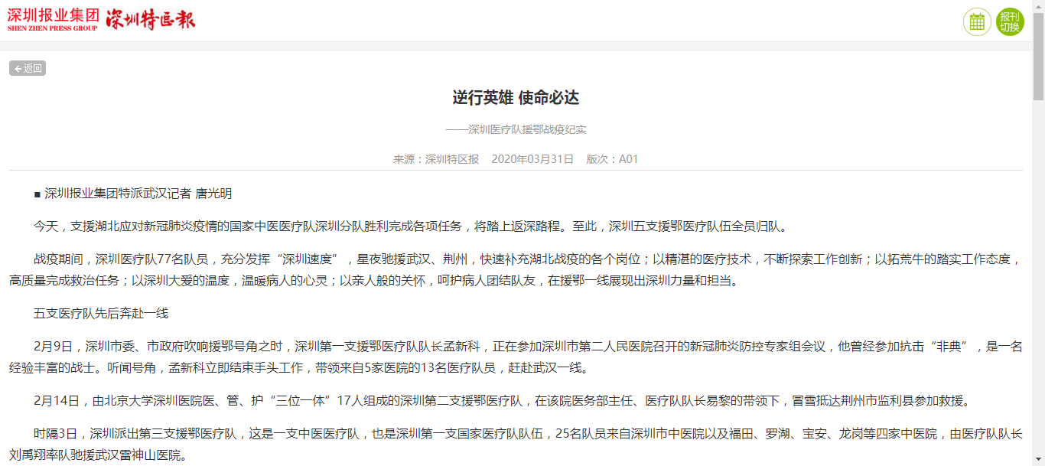The image size is (1045, 466).
Task: Click the subheading 五支医疗队先后奔赴一线
Action: 101,313
